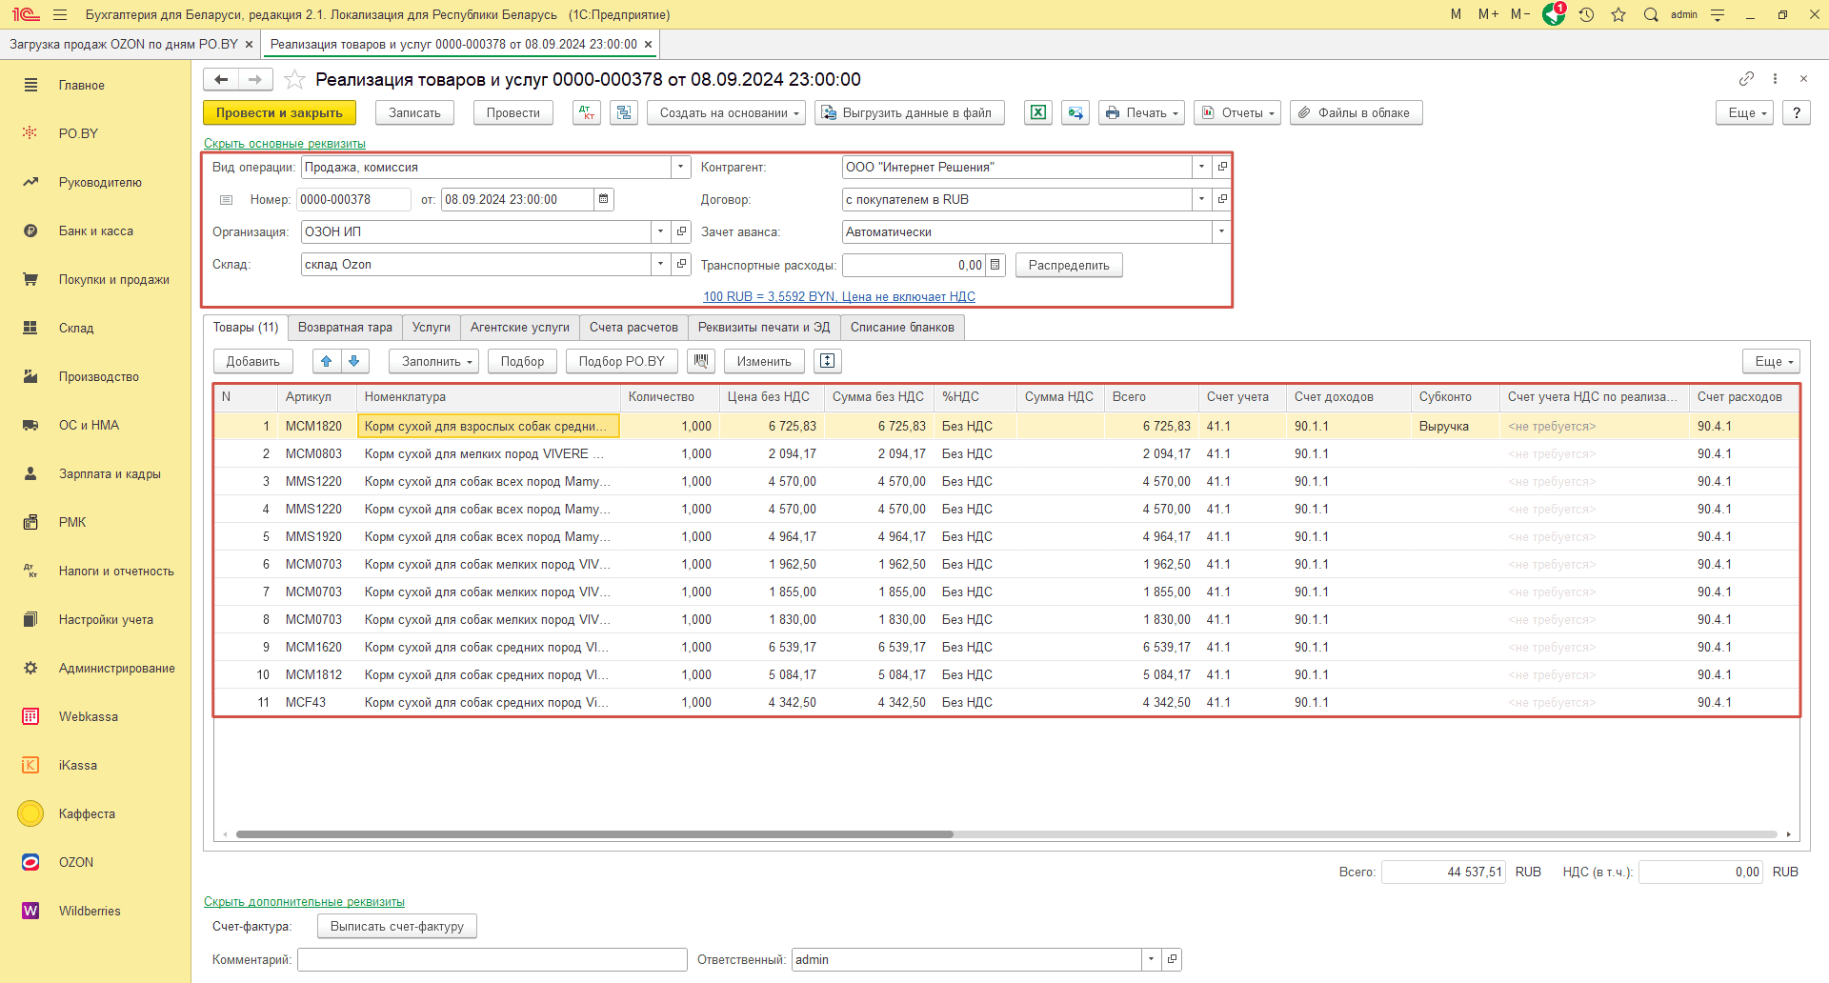Switch to Услуги tab
1829x983 pixels.
click(x=432, y=327)
